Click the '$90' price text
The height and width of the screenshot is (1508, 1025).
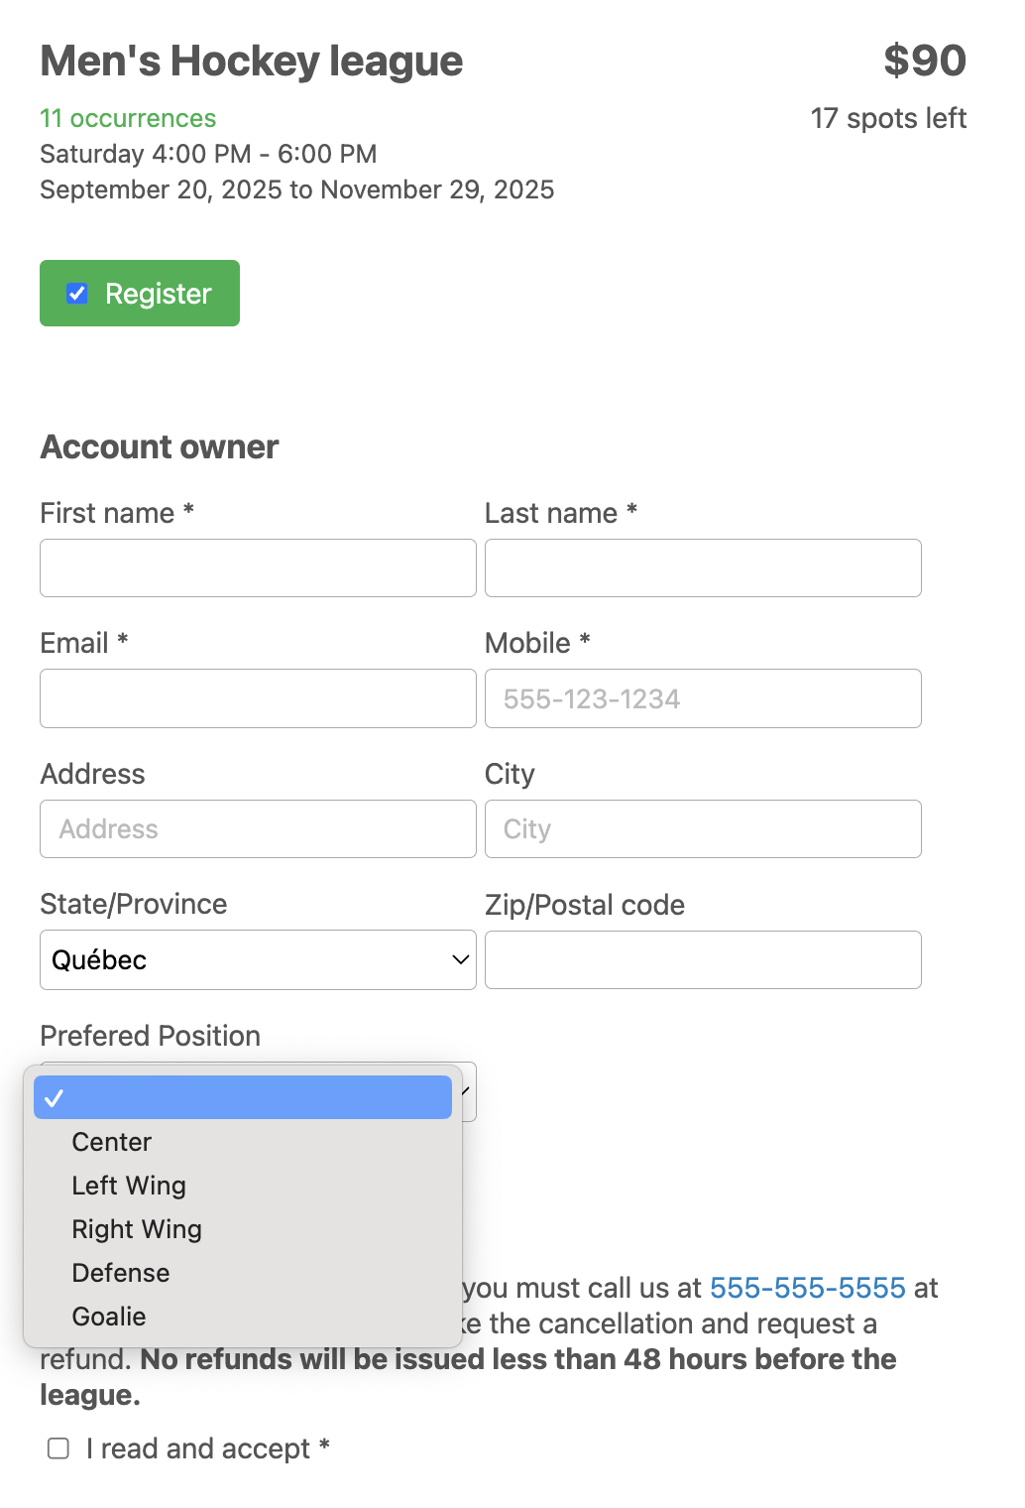point(925,61)
